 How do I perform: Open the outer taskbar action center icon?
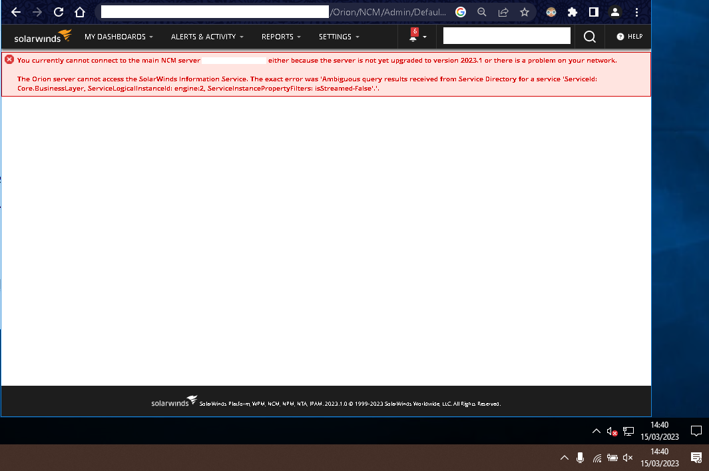point(696,458)
